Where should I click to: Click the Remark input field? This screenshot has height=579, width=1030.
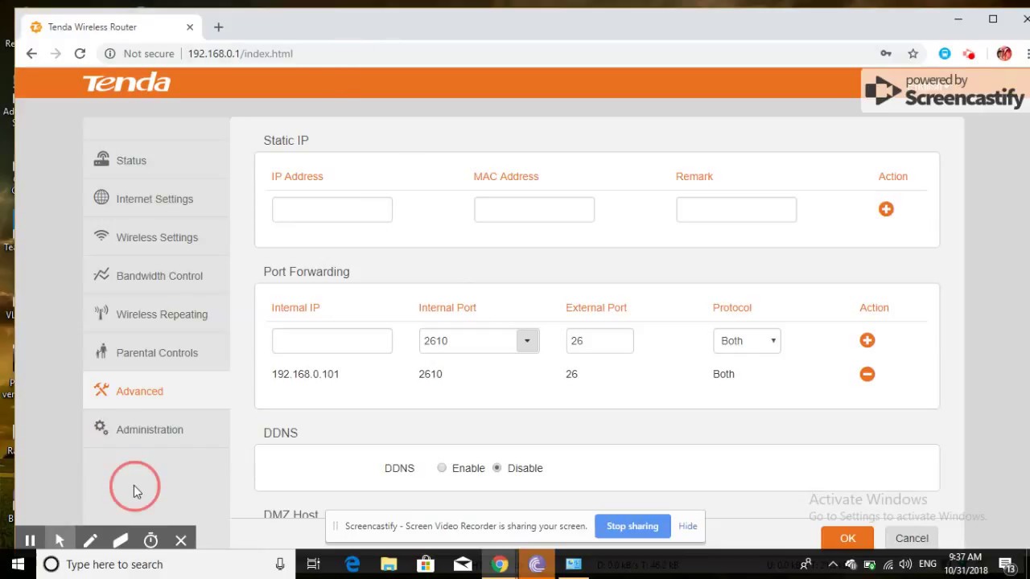click(736, 209)
